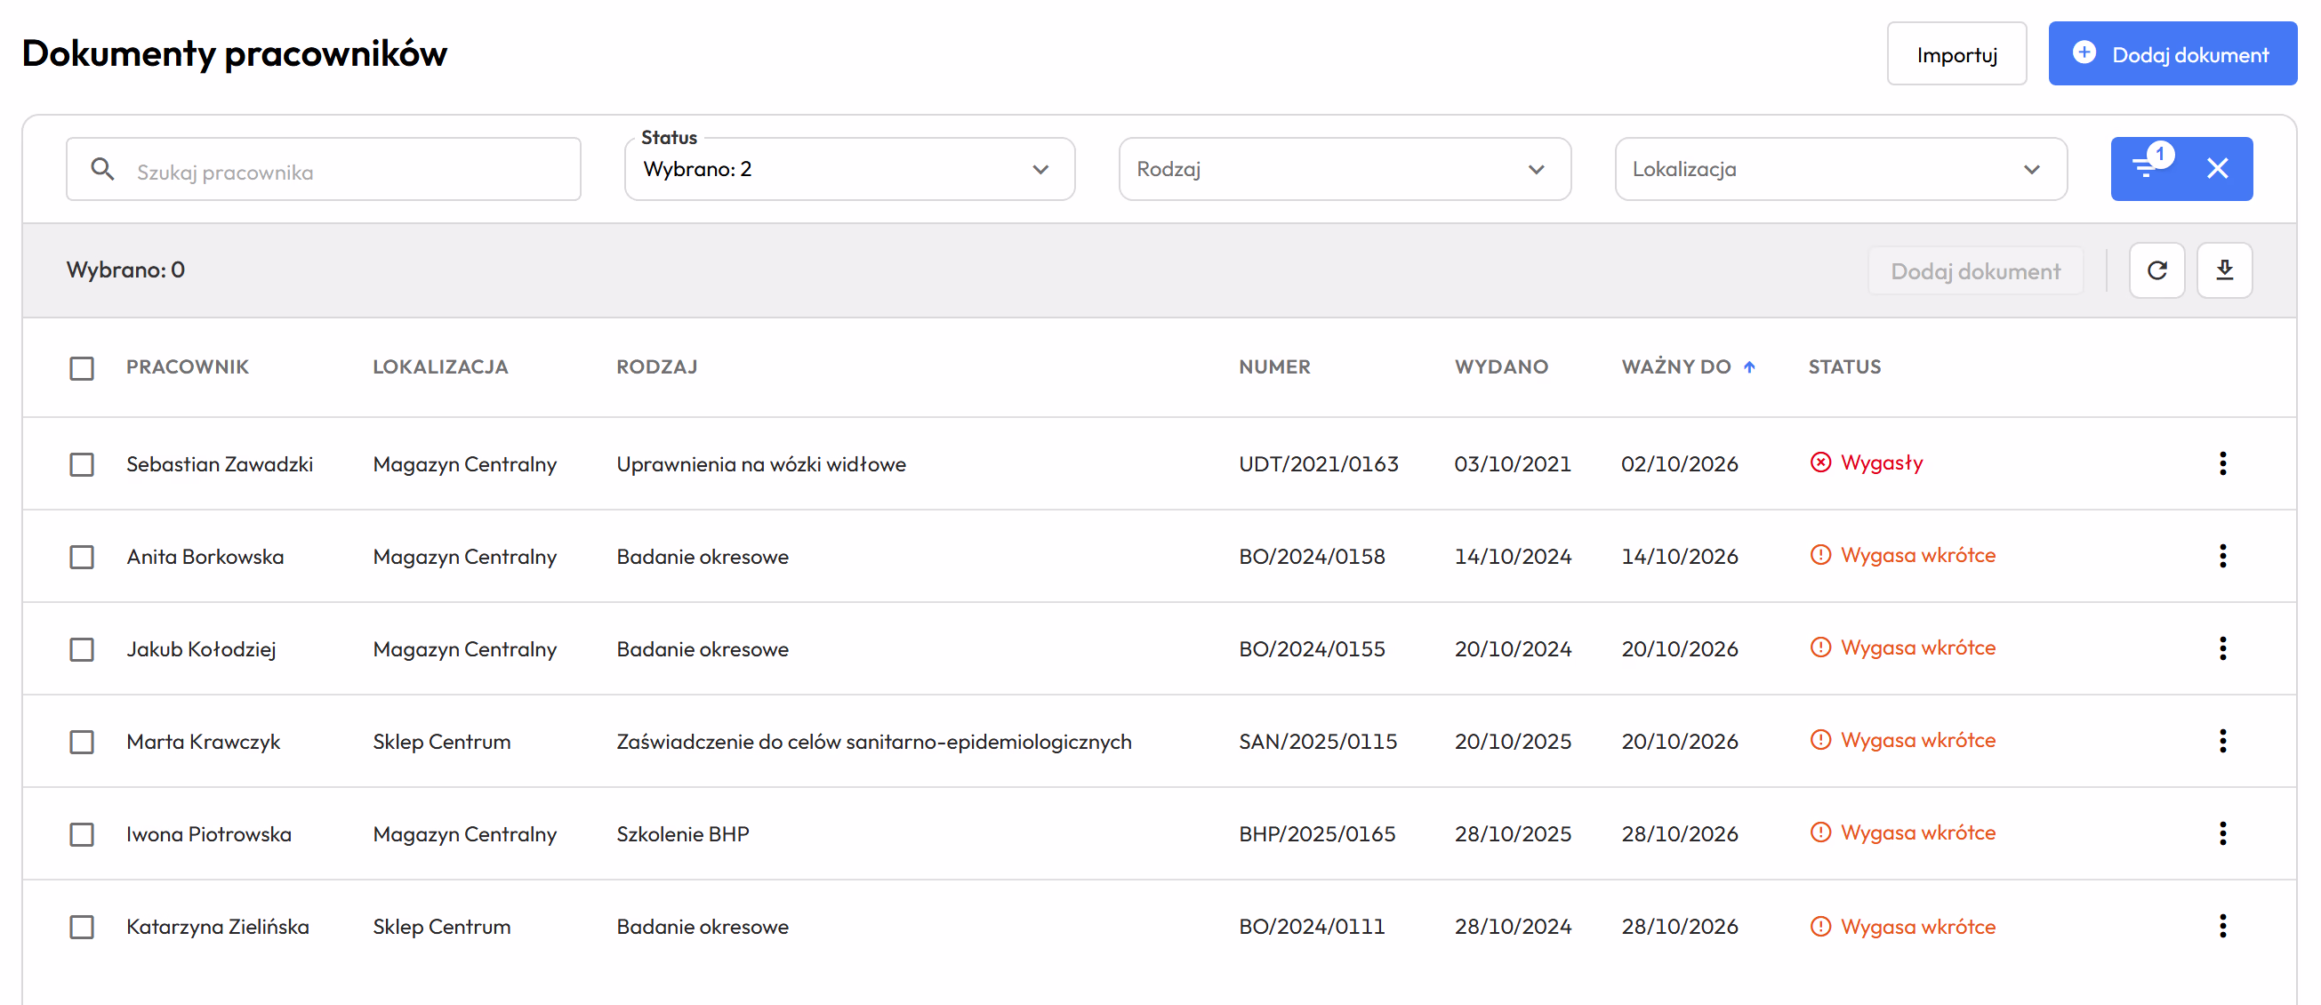Viewport: 2321px width, 1005px height.
Task: Click the Szkolenie BHP cell
Action: 683,834
